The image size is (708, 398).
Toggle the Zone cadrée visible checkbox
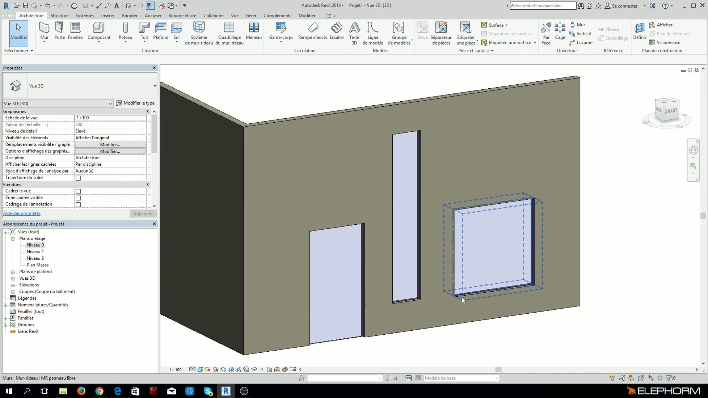click(78, 198)
